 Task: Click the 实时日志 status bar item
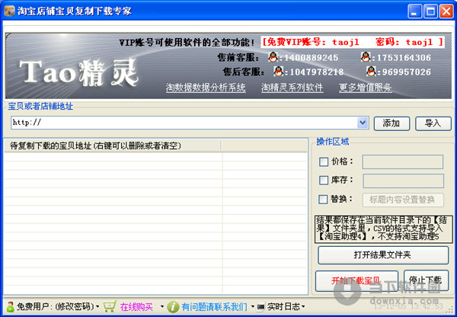(283, 307)
